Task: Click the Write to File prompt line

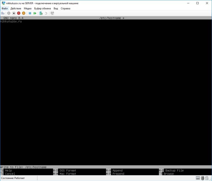Action: (x=23, y=167)
